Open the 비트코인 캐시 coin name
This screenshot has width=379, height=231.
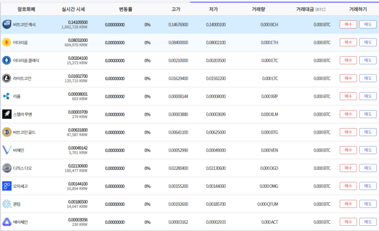coord(24,25)
